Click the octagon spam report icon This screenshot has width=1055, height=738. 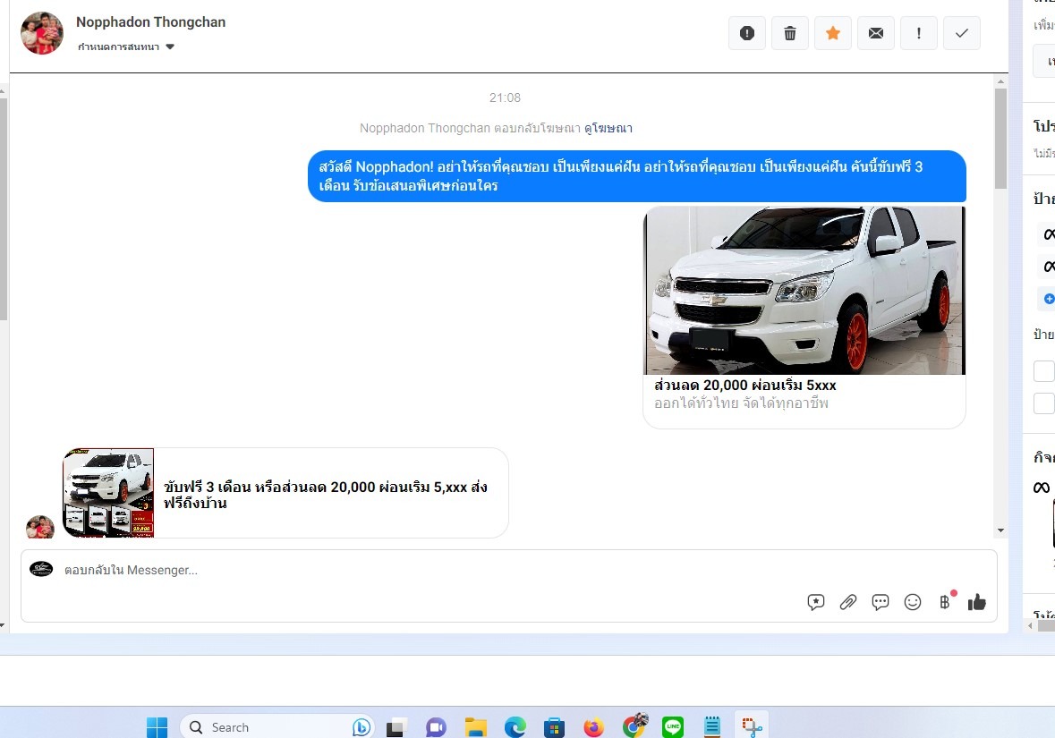tap(747, 33)
